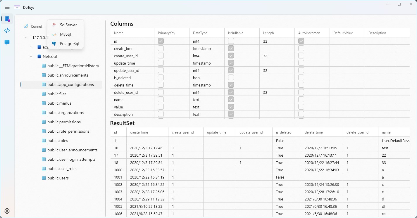This screenshot has width=417, height=218.
Task: Toggle AutoIncrement checkbox for create_time row
Action: tap(301, 48)
